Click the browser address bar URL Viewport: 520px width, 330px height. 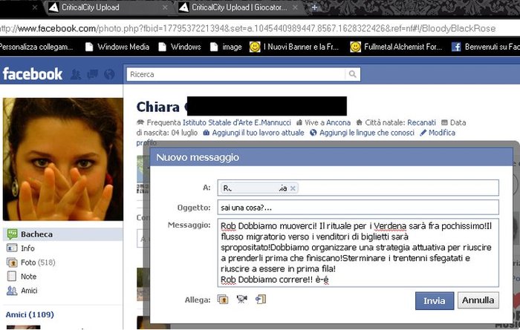[x=247, y=28]
